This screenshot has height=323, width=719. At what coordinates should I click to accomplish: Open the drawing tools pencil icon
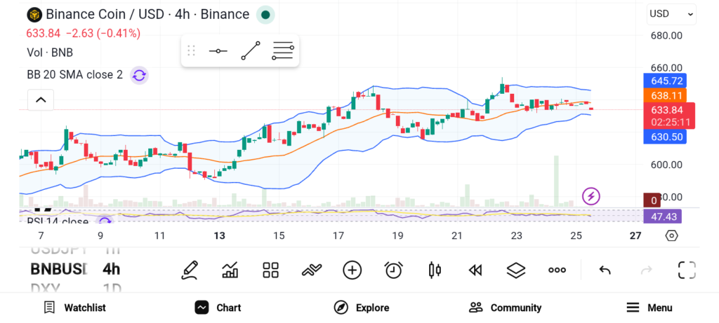click(x=189, y=270)
